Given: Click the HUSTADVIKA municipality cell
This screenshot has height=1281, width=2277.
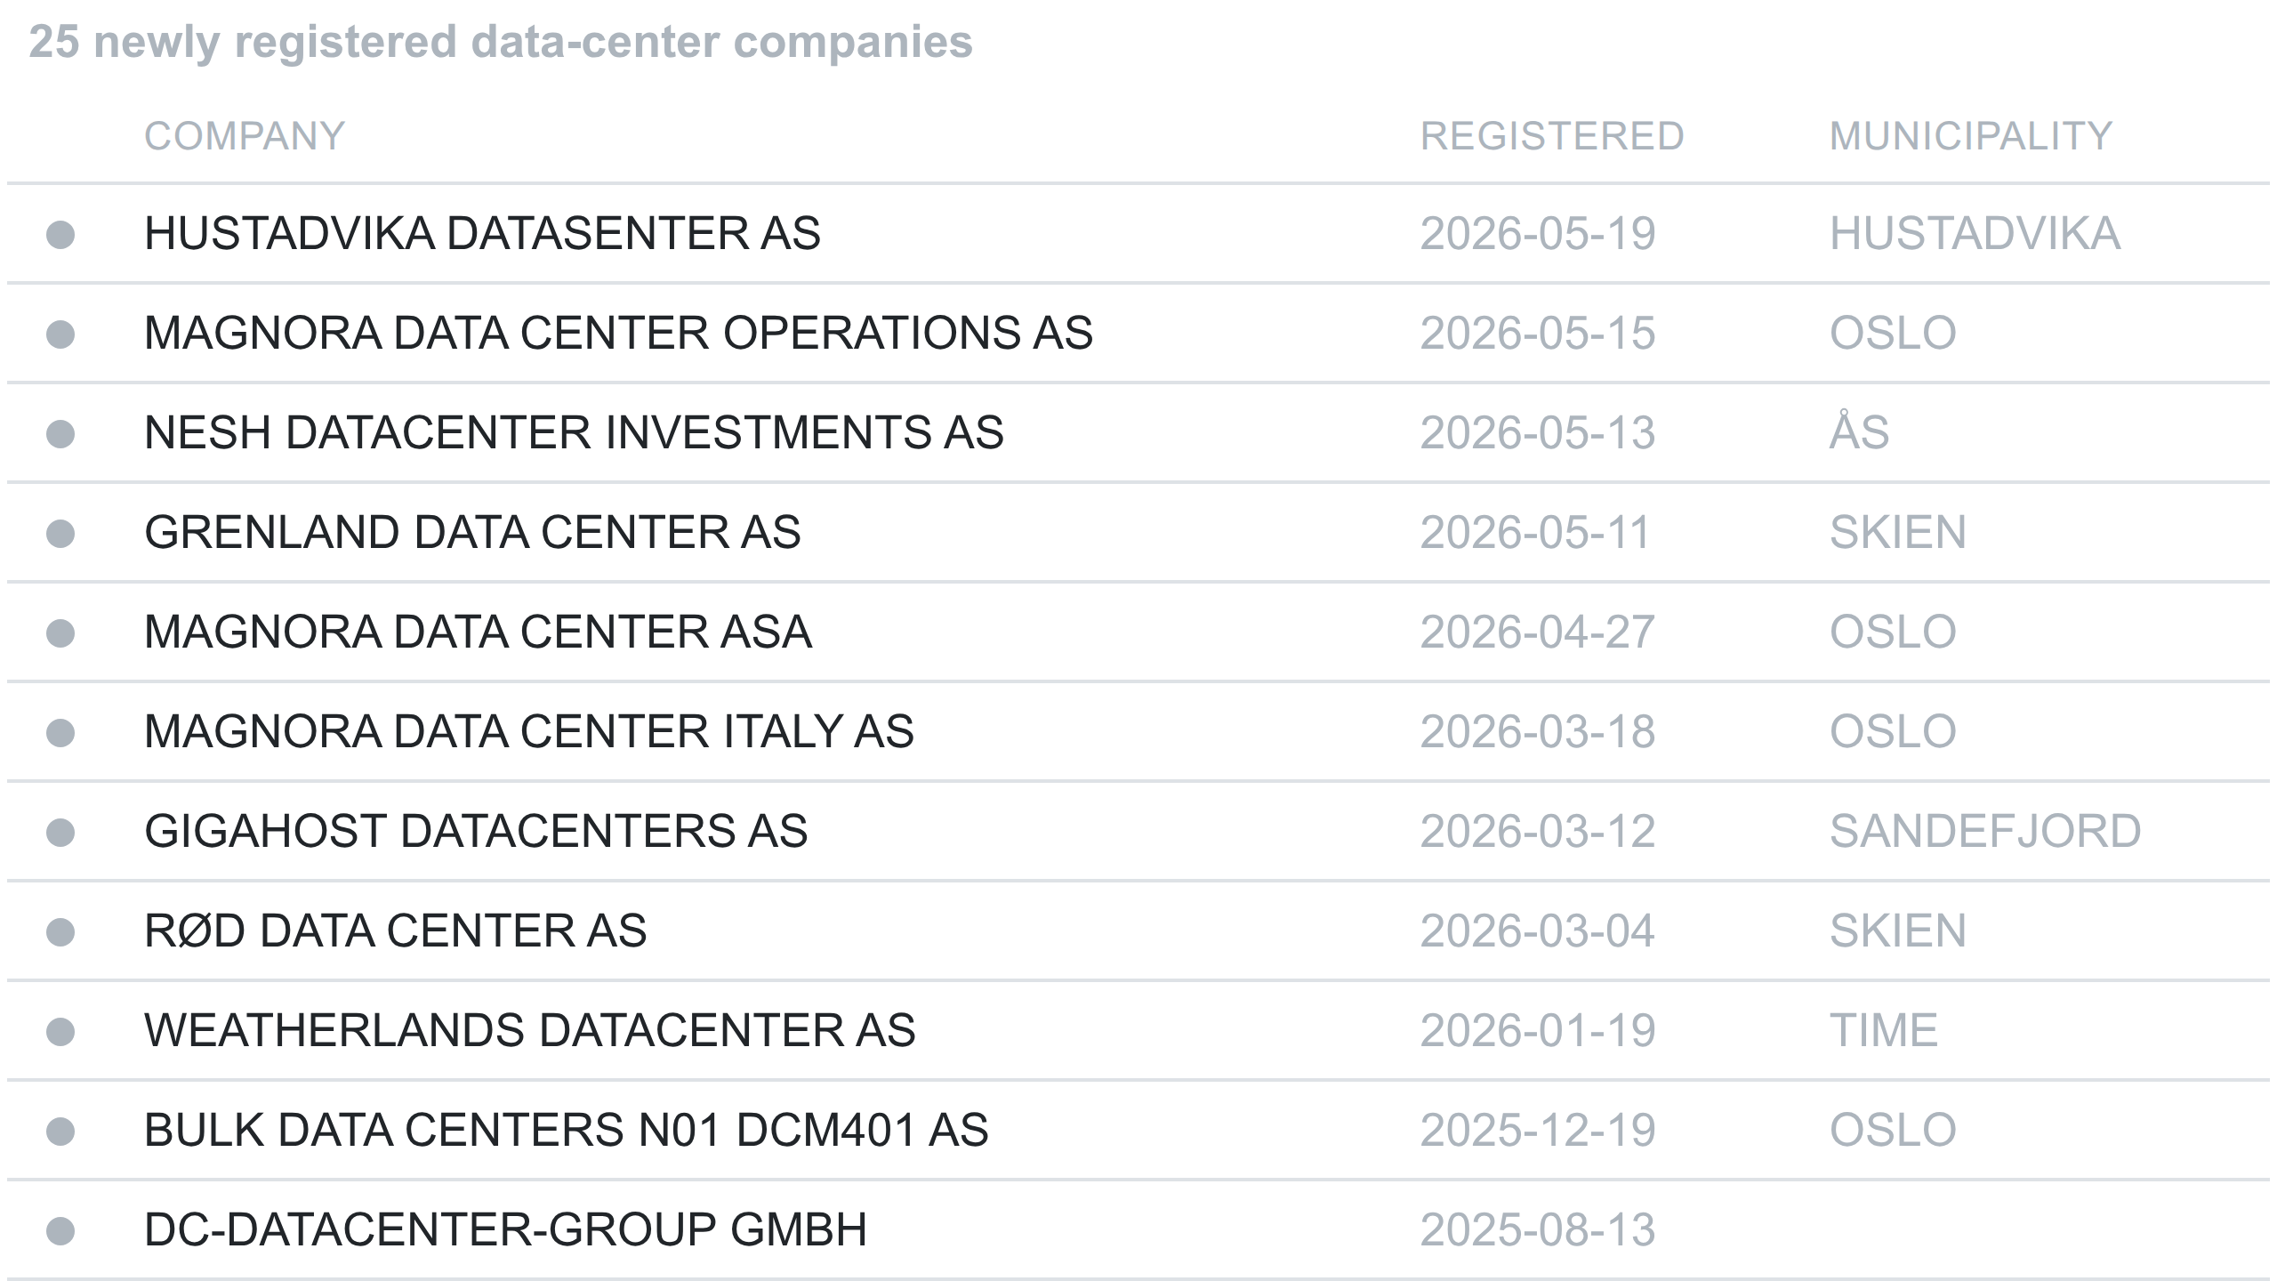Looking at the screenshot, I should 1975,234.
